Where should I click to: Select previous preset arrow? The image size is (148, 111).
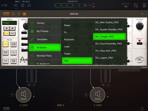tap(6, 28)
